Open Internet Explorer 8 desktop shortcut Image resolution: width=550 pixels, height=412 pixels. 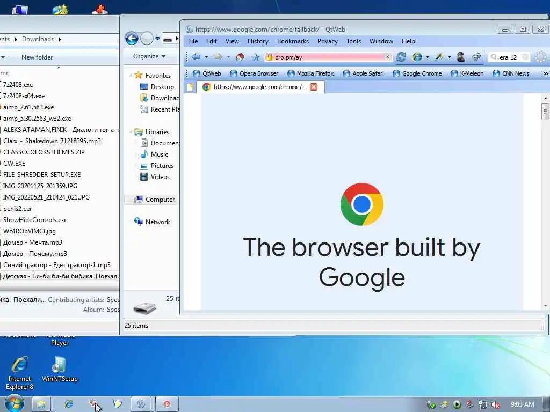pyautogui.click(x=19, y=373)
